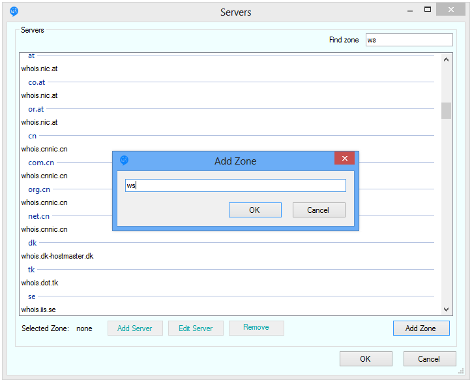Select the co.at zone header

[x=37, y=82]
